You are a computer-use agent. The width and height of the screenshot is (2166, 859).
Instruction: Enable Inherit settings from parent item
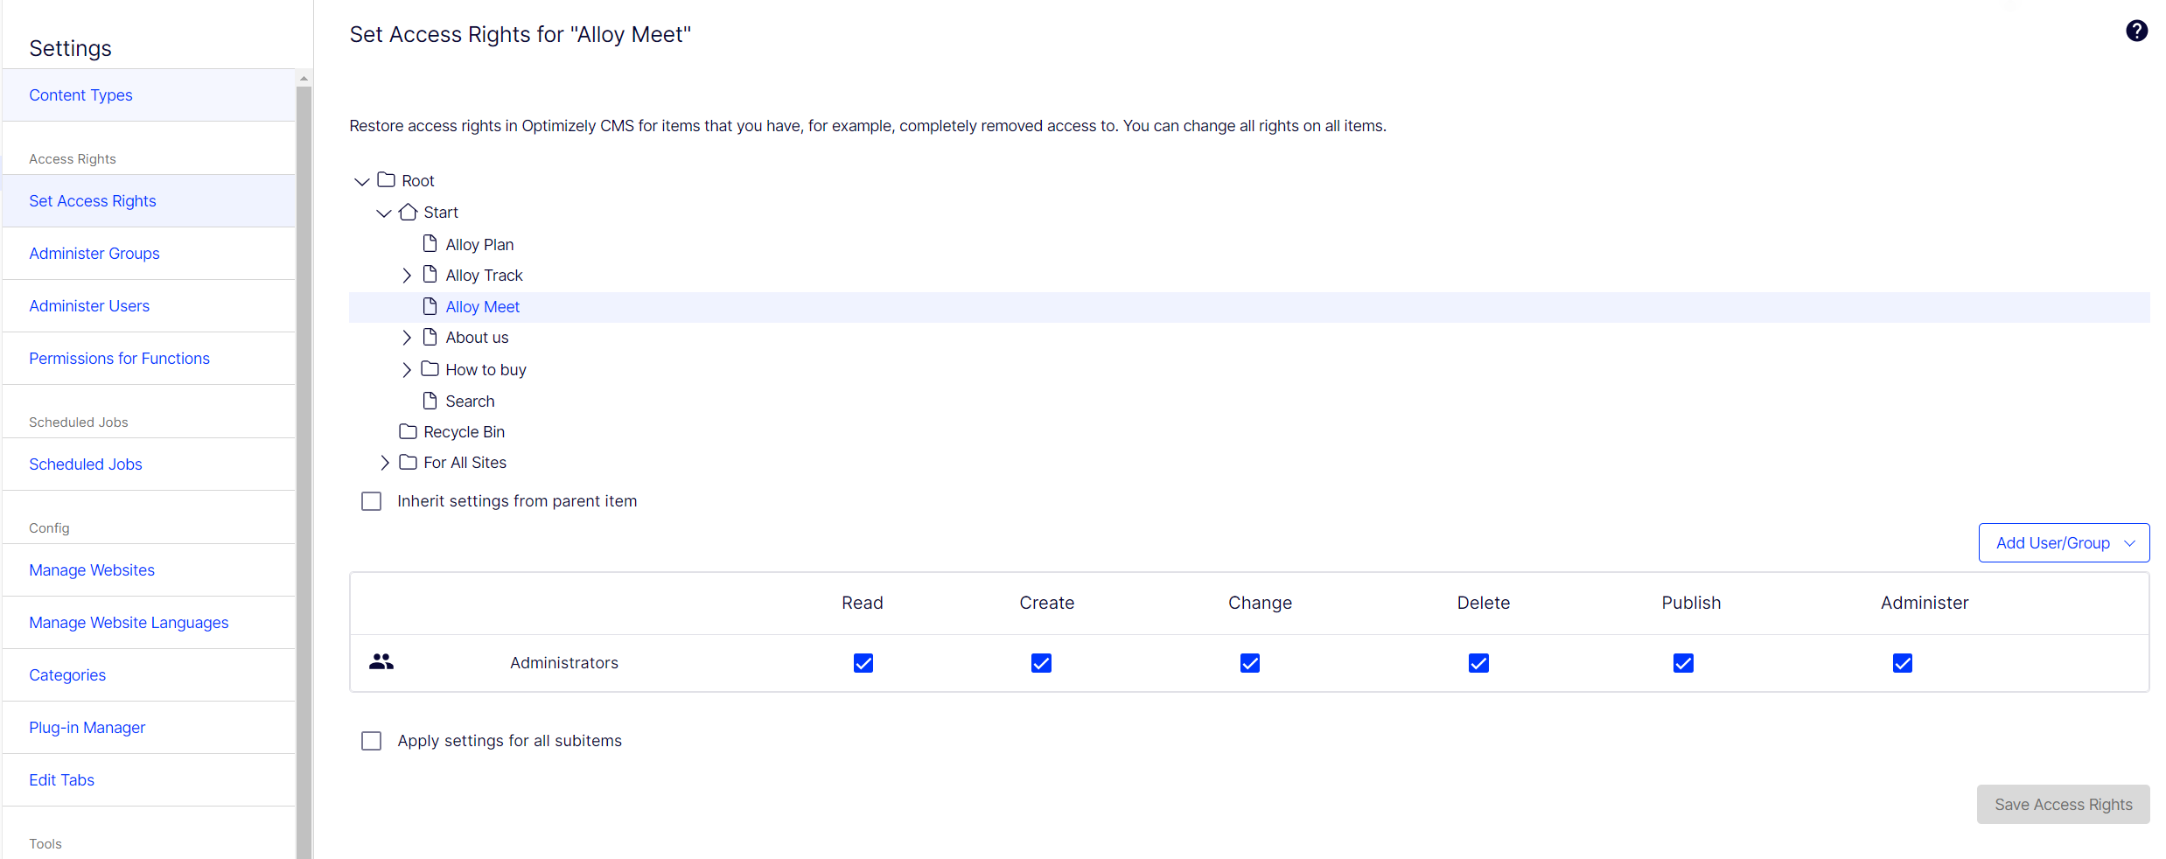(x=372, y=501)
